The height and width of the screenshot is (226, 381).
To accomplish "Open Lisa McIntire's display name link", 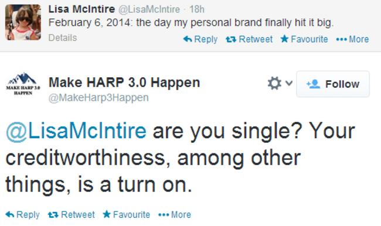I will [x=81, y=9].
